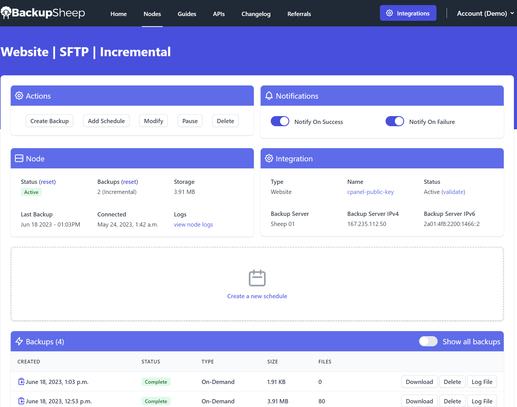Click the bell icon beside Notifications heading
Screen dimensions: 517x407
pos(269,96)
